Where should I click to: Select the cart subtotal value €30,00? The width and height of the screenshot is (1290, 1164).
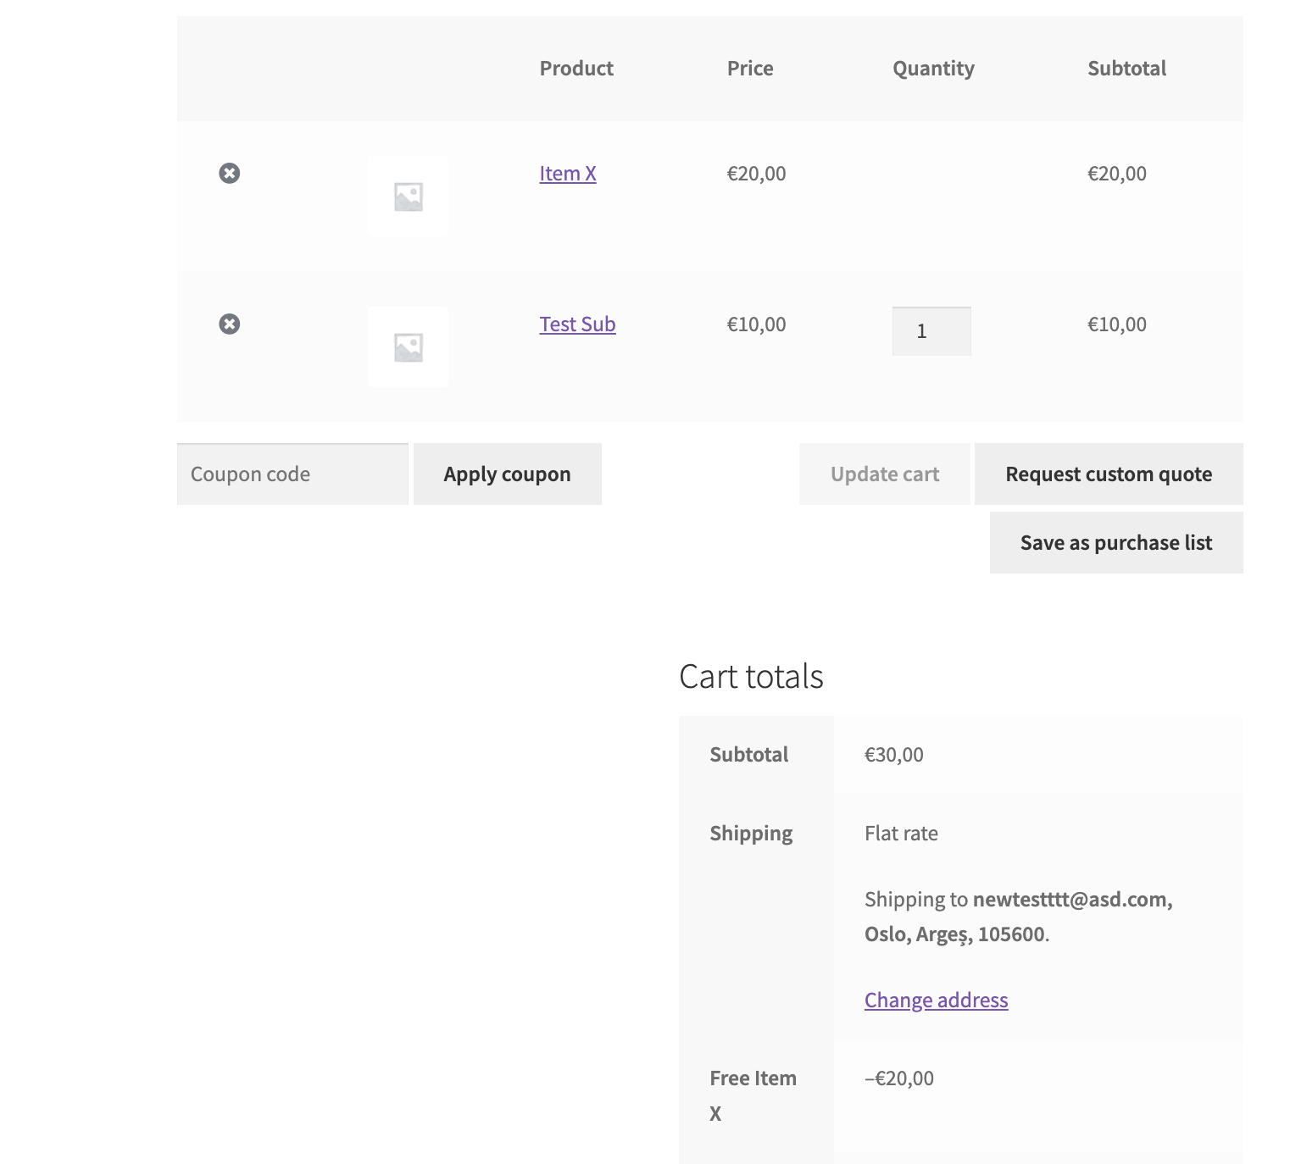(x=894, y=755)
